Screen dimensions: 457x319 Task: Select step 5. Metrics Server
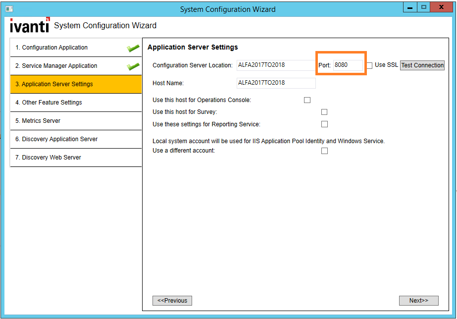coord(76,121)
